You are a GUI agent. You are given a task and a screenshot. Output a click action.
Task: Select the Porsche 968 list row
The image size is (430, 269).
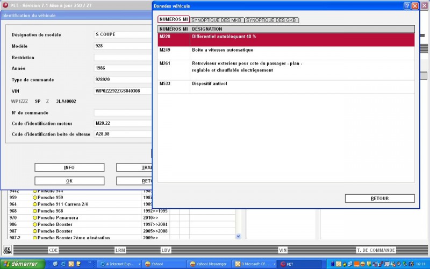coord(121,211)
